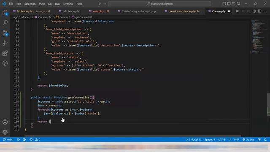The width and height of the screenshot is (270, 152).
Task: Open the editor More Actions ellipsis
Action: tap(265, 11)
